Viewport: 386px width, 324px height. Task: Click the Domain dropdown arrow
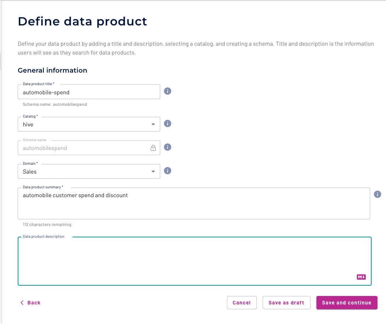click(x=153, y=172)
